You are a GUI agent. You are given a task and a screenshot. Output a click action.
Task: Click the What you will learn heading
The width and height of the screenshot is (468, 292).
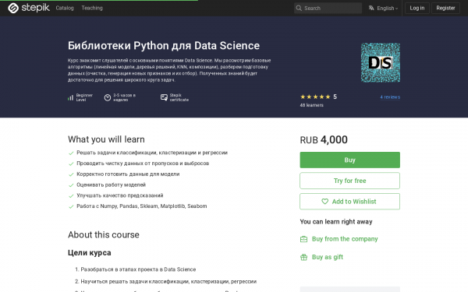point(106,139)
